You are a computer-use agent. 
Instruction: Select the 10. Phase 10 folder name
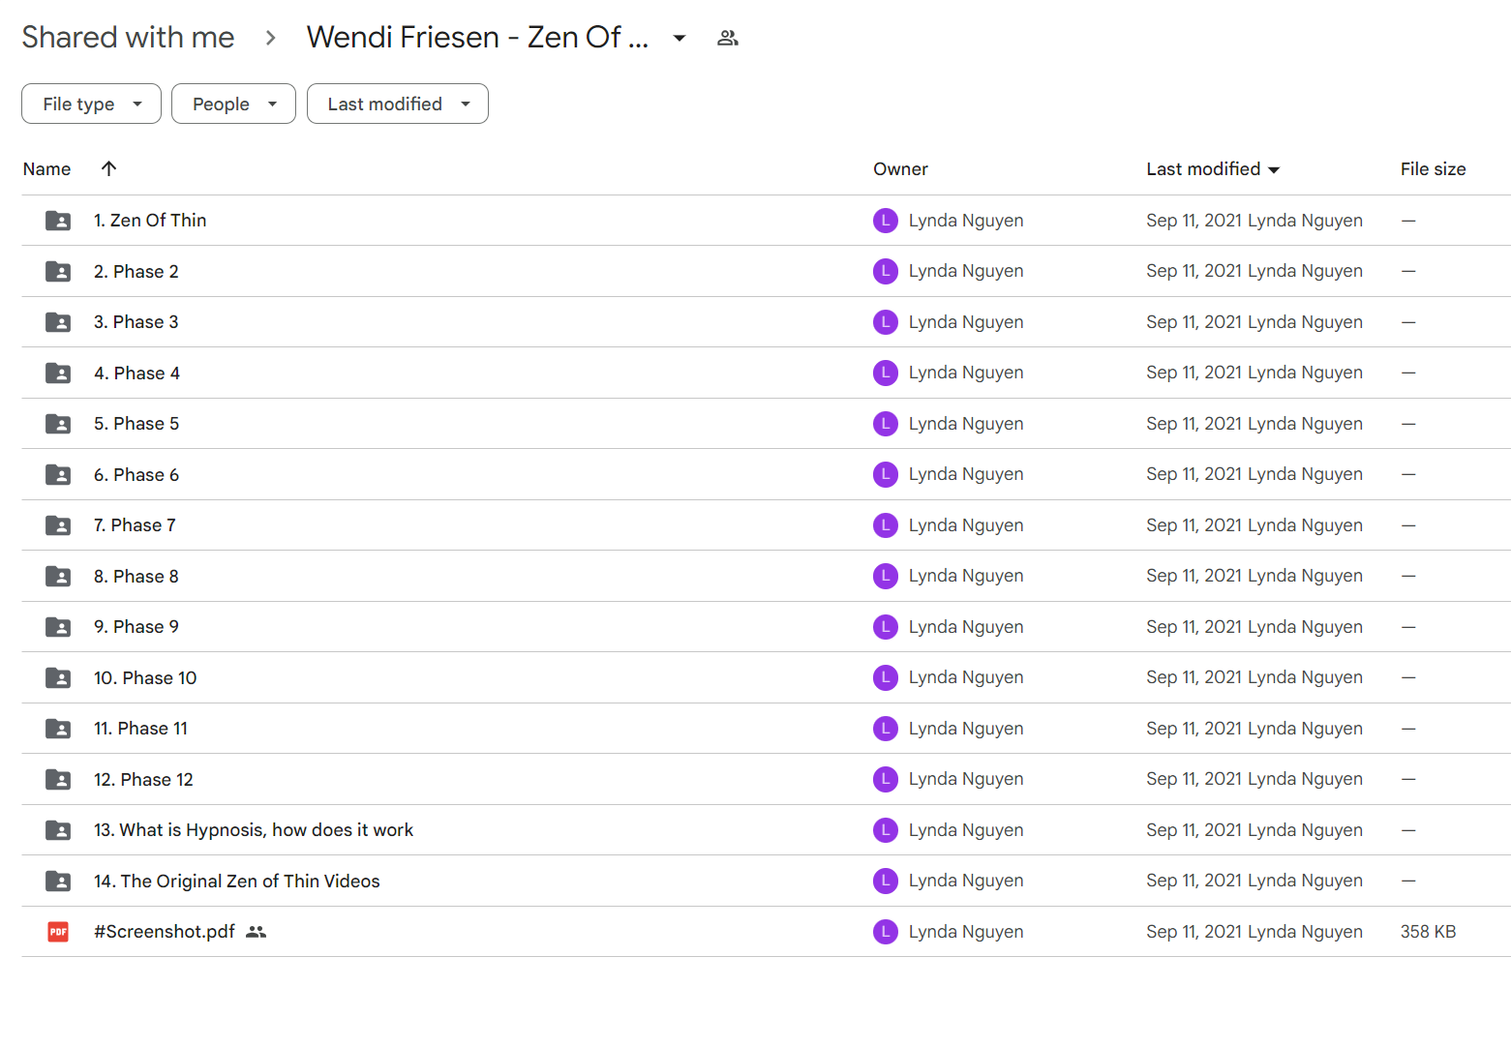coord(145,678)
